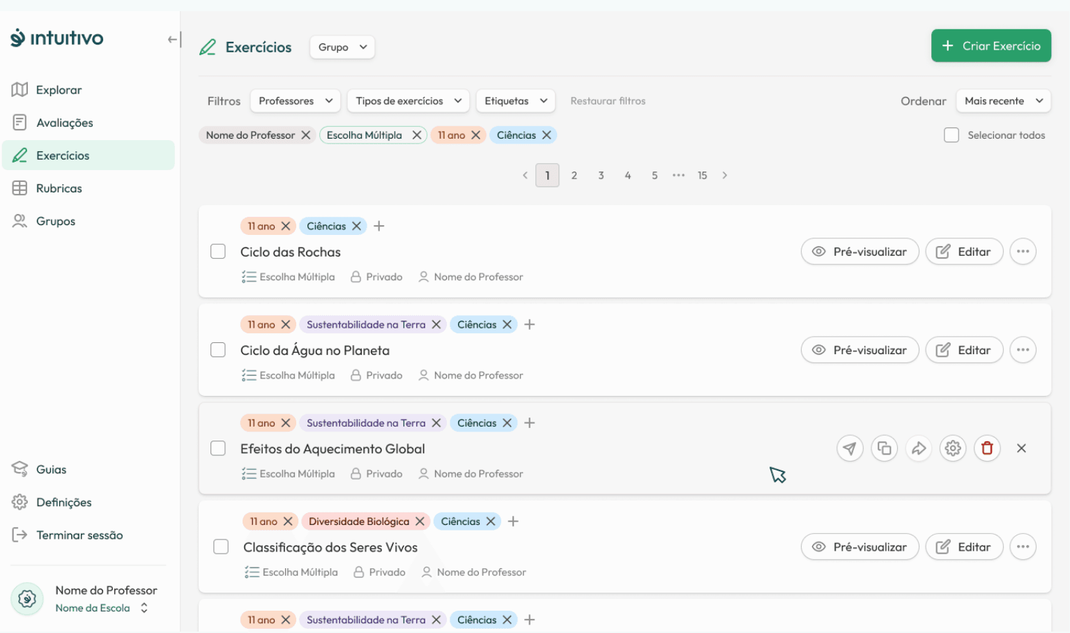Image resolution: width=1070 pixels, height=633 pixels.
Task: Open the Professores filter dropdown
Action: (296, 101)
